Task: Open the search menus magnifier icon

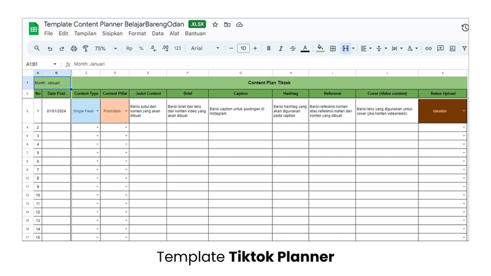Action: click(37, 48)
